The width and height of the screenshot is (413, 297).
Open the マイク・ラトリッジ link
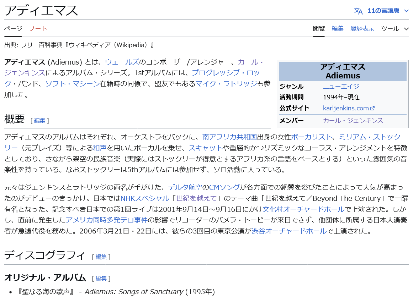point(226,84)
